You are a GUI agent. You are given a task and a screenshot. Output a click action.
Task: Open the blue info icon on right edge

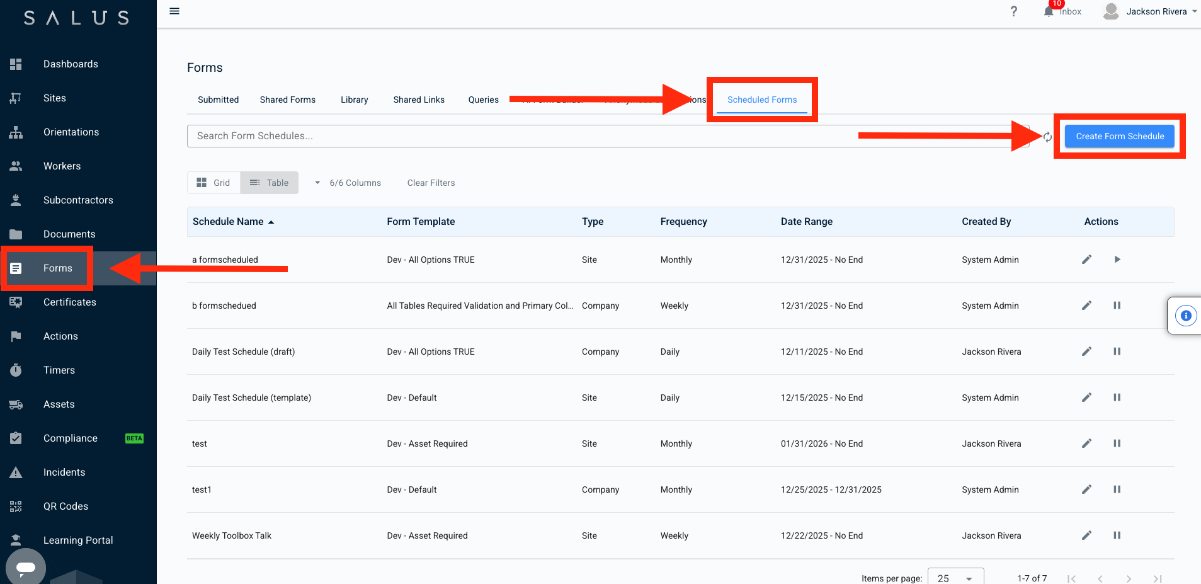pyautogui.click(x=1185, y=316)
